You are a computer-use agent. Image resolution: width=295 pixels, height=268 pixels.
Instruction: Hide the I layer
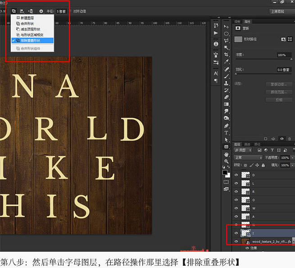point(236,233)
